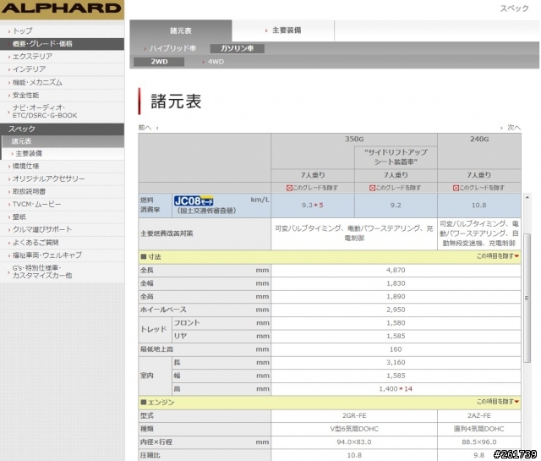This screenshot has width=541, height=461.
Task: Click the 全幅 value 1,830
Action: [x=396, y=283]
